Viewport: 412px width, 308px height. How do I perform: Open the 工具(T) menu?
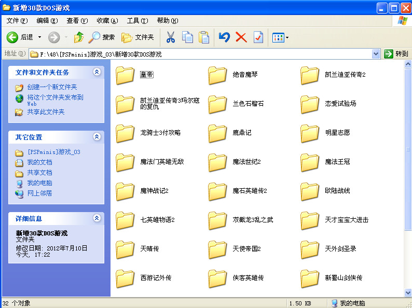click(x=138, y=20)
